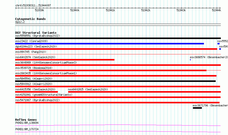The width and height of the screenshot is (228, 135).
Task: Click the nsv5900912 (Almarri2020) label
Action: click(34, 84)
